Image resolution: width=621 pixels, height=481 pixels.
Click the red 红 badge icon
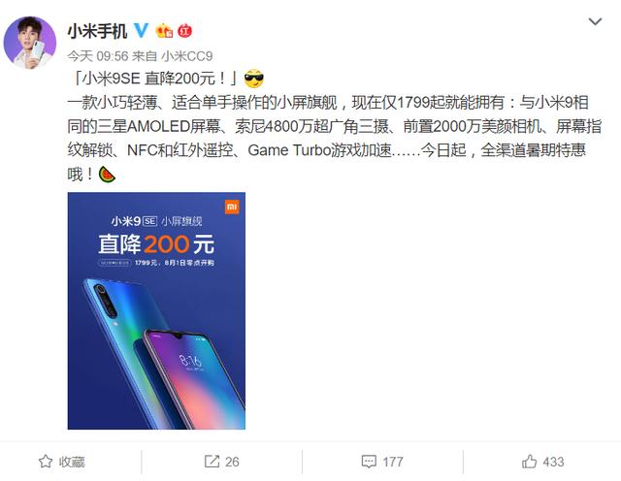[184, 31]
